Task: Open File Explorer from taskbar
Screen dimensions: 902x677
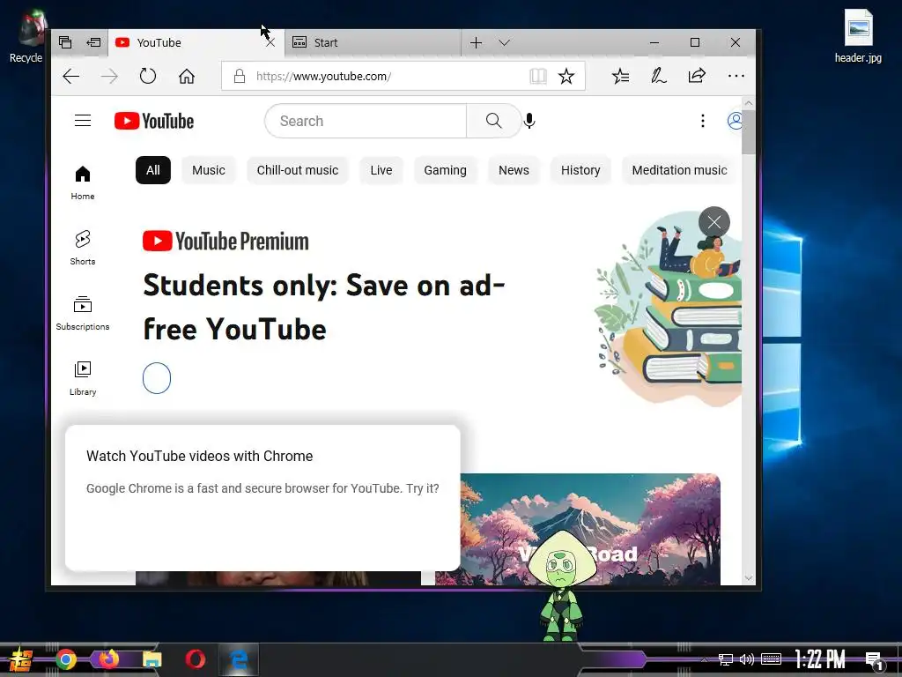Action: tap(152, 659)
